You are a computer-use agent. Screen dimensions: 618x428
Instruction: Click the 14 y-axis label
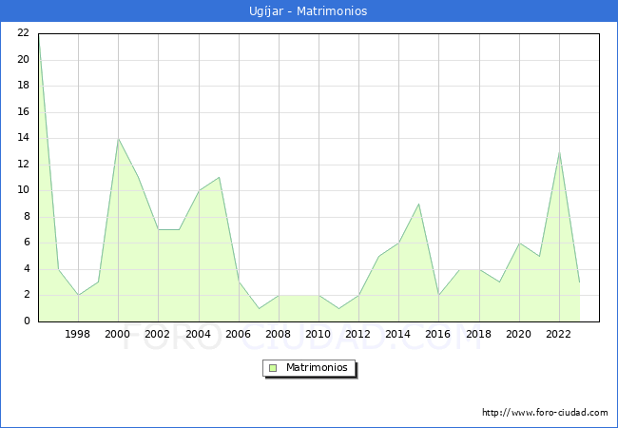(23, 137)
